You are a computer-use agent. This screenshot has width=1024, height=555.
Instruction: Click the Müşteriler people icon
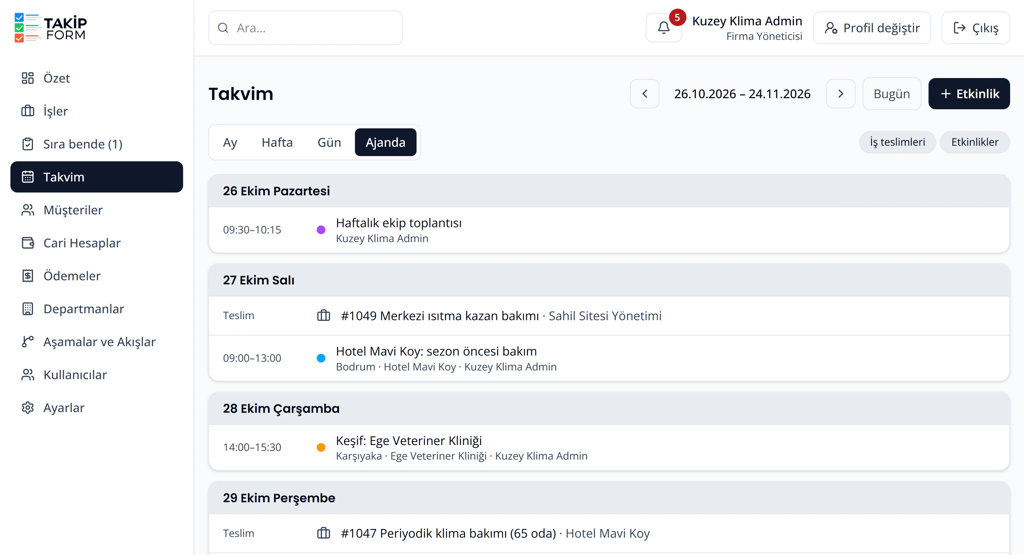click(x=27, y=210)
